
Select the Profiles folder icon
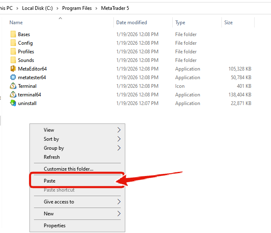point(13,52)
